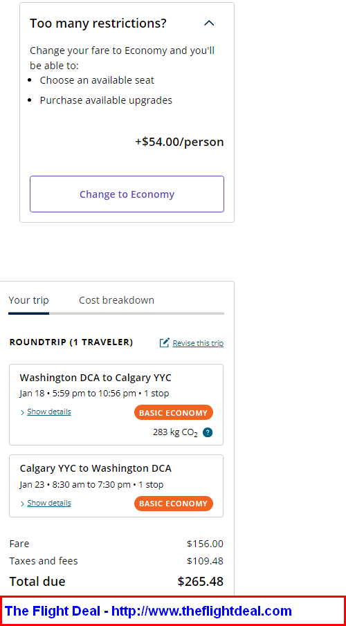Collapse the 'Too many restrictions?' panel chevron
Screen dimensions: 346x626
point(209,23)
